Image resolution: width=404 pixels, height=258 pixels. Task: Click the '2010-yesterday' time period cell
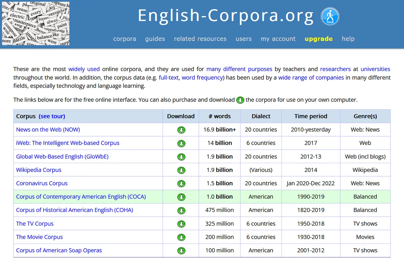pyautogui.click(x=311, y=130)
